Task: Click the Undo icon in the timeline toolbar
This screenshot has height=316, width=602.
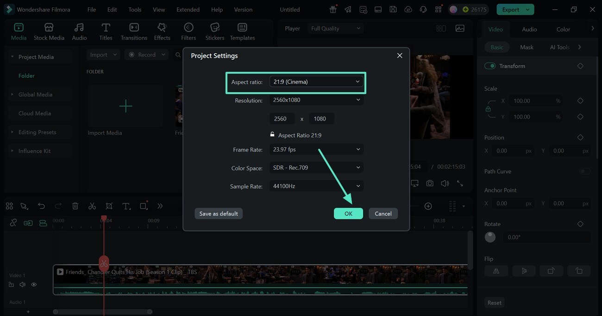Action: [x=41, y=206]
